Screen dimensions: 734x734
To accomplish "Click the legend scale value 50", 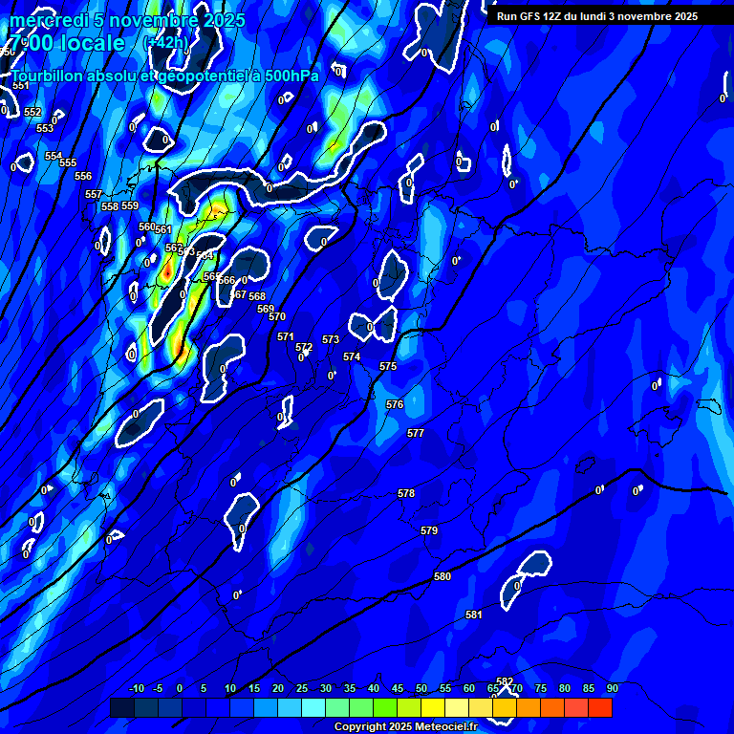I will (x=421, y=688).
